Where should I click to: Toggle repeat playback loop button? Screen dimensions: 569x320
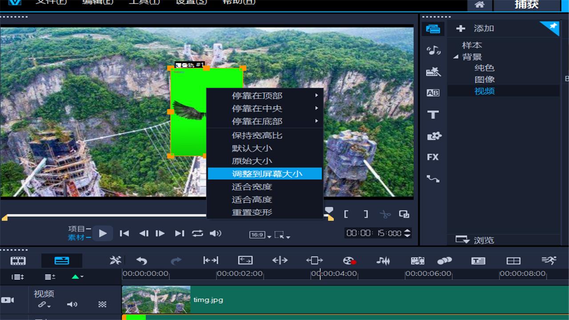pos(197,233)
